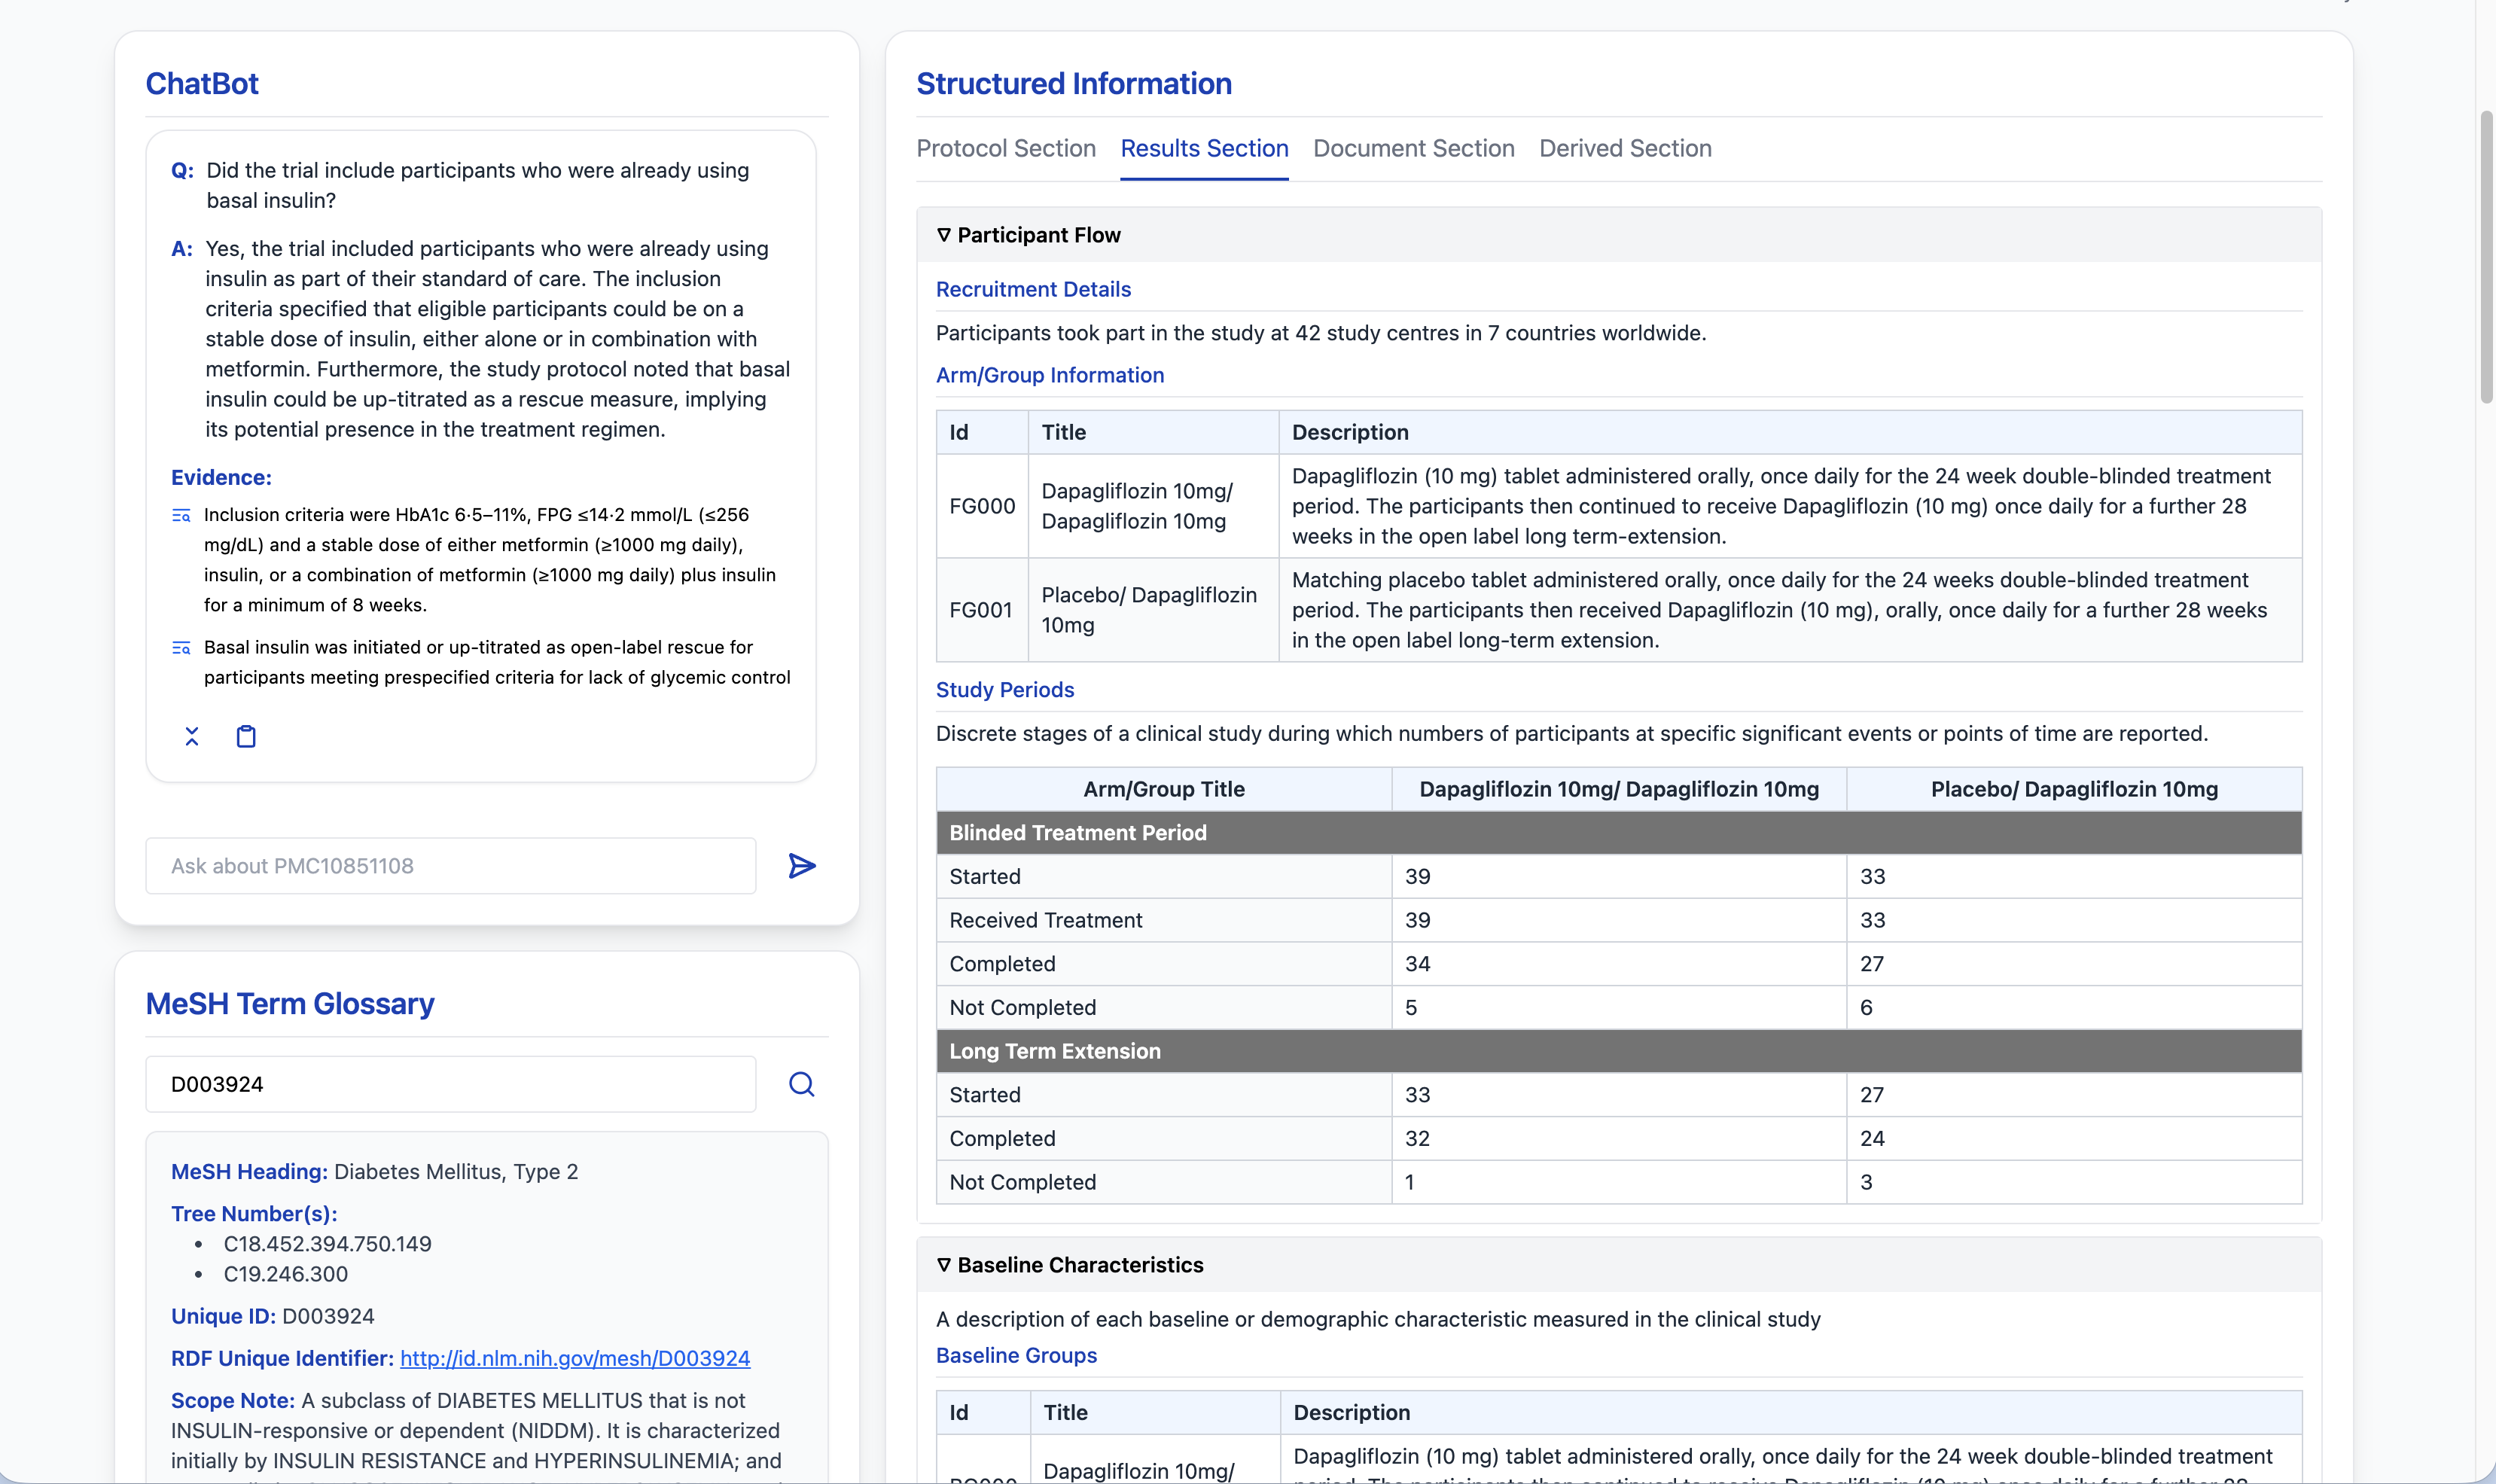Focus the Ask about PMC10851108 input

450,866
